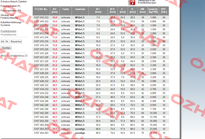Screen dimensions: 205x139
Task: Open Schutzschlauch Zubehör sidebar link
Action: click(x=14, y=1)
